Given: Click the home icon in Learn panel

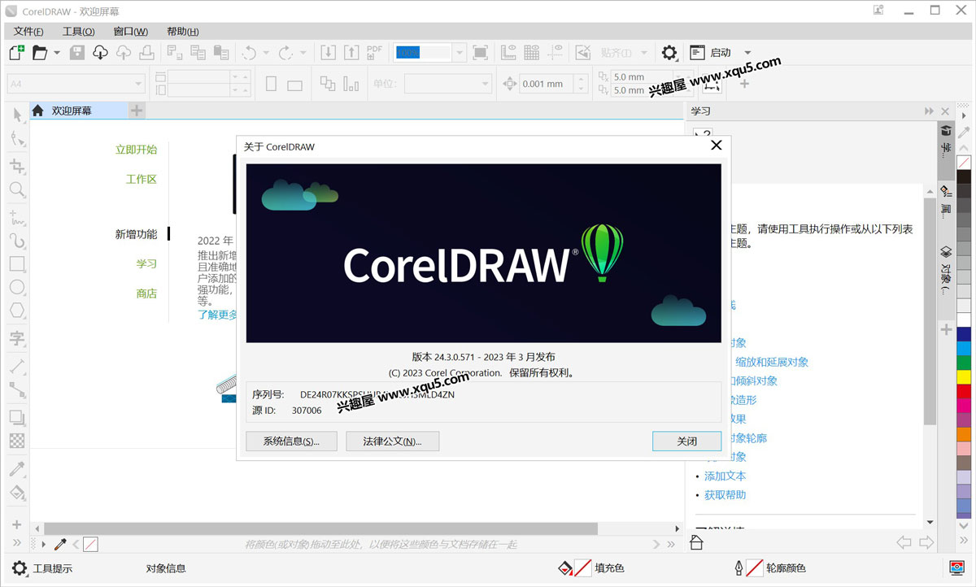Looking at the screenshot, I should pyautogui.click(x=696, y=541).
